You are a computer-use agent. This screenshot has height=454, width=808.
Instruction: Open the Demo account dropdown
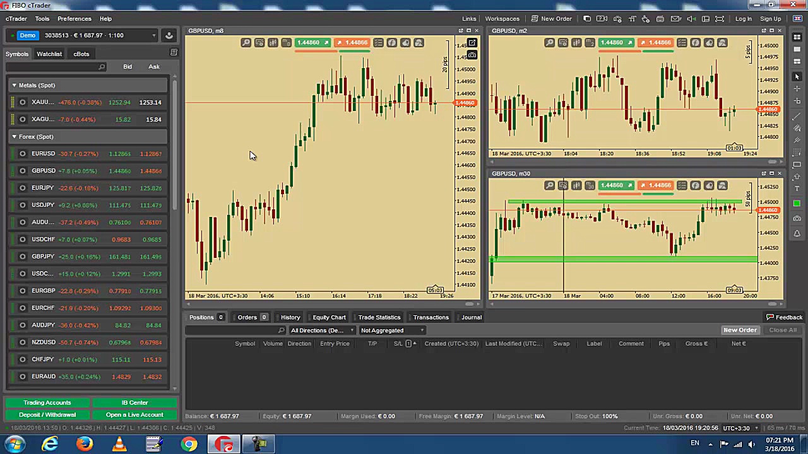[x=81, y=35]
